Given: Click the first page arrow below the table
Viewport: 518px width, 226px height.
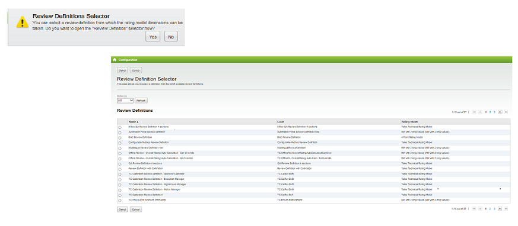Looking at the screenshot, I should tap(474, 208).
